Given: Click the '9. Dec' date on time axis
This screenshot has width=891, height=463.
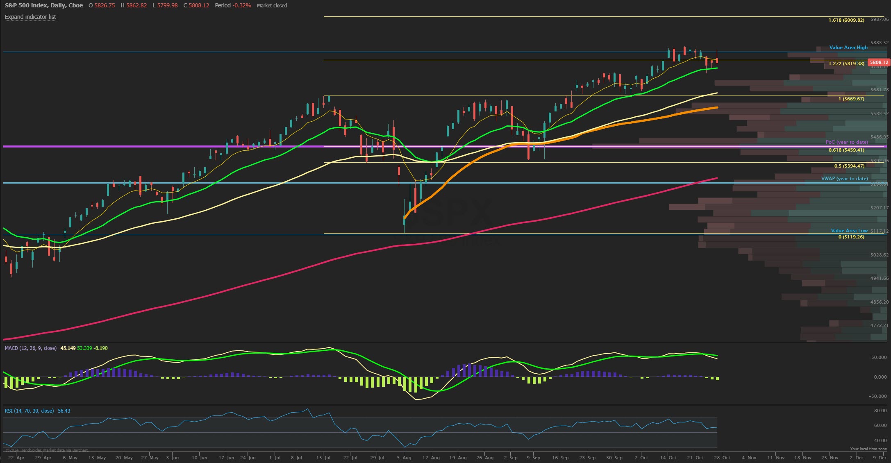Looking at the screenshot, I should pos(880,458).
